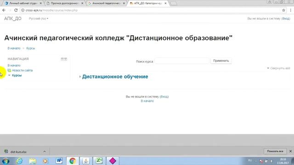
Task: Open Microsoft Word from the taskbar
Action: [x=59, y=161]
